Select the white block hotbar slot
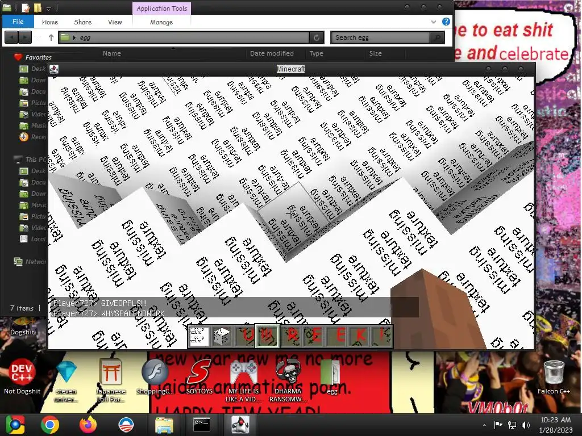Viewport: 582px width, 436px height. pyautogui.click(x=222, y=336)
